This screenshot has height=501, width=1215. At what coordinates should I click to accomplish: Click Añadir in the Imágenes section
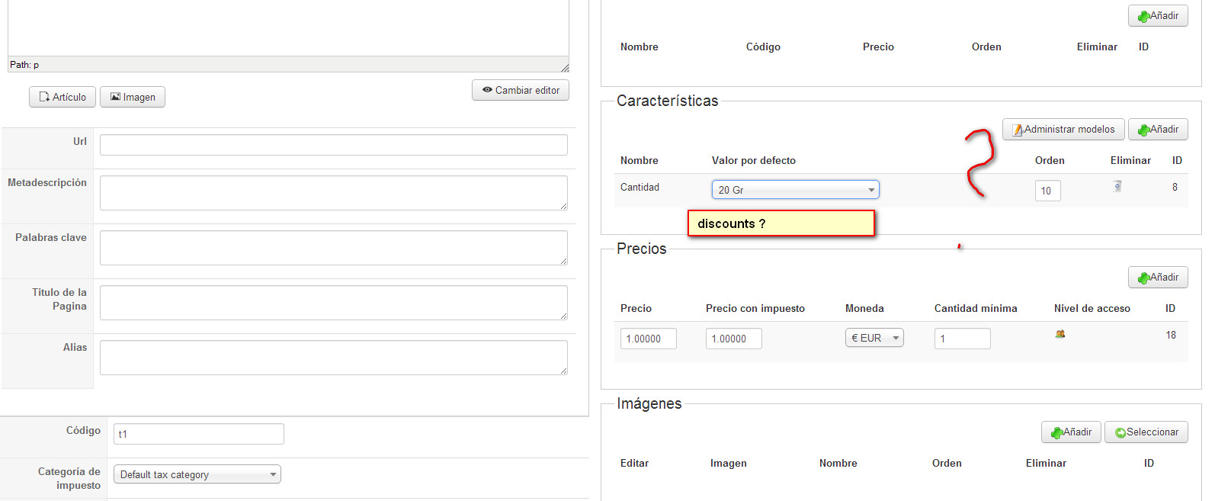[x=1070, y=432]
